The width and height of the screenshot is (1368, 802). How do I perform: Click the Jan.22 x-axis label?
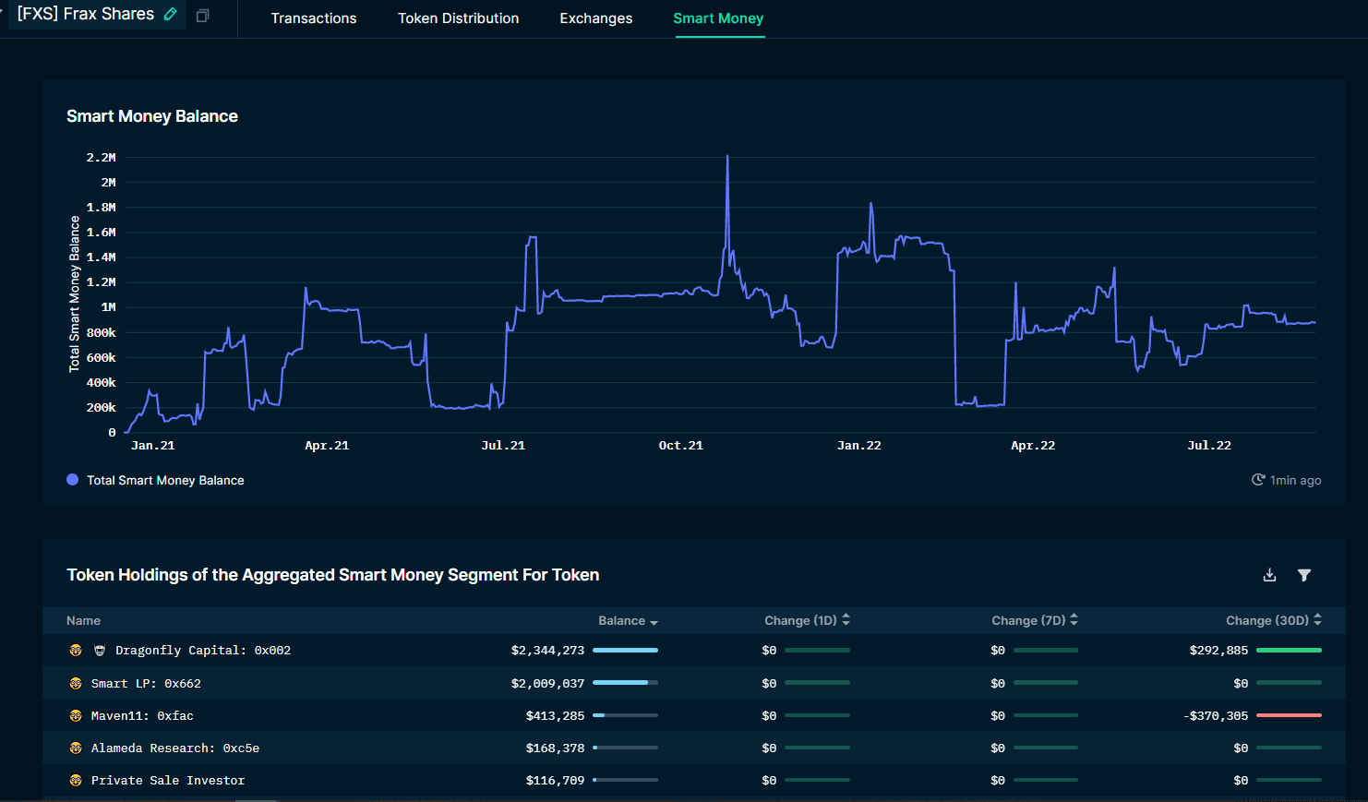coord(858,446)
